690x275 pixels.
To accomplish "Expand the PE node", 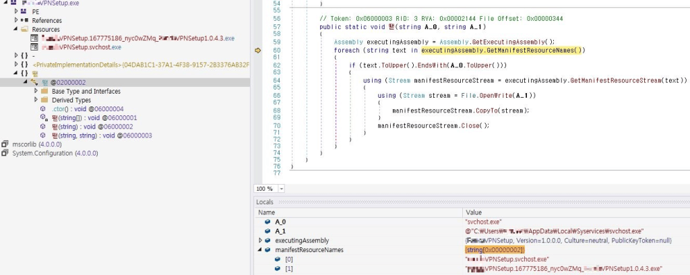I will coord(16,11).
